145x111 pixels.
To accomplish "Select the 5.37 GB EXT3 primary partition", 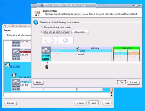I will click(63, 54).
